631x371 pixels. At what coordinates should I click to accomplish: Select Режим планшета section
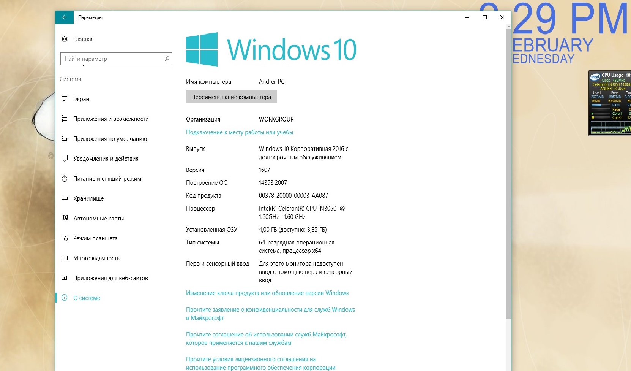95,238
